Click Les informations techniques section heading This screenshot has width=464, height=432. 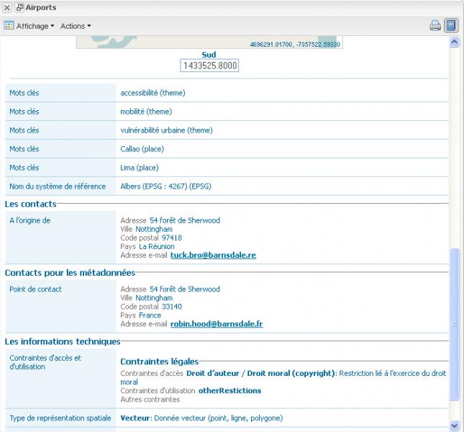(x=63, y=341)
